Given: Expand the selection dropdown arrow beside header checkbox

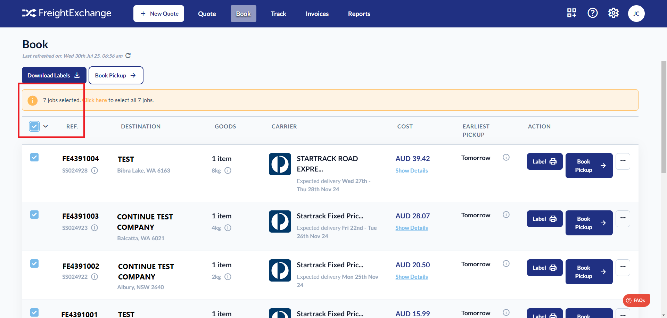Looking at the screenshot, I should (x=46, y=126).
